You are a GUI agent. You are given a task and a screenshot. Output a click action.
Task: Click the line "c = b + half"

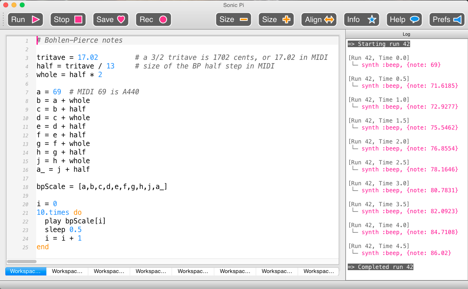(x=61, y=109)
